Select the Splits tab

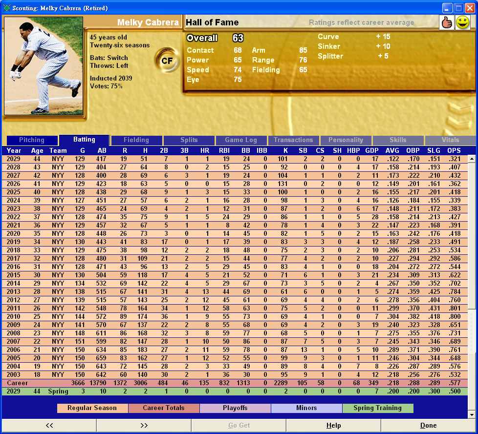[x=189, y=140]
